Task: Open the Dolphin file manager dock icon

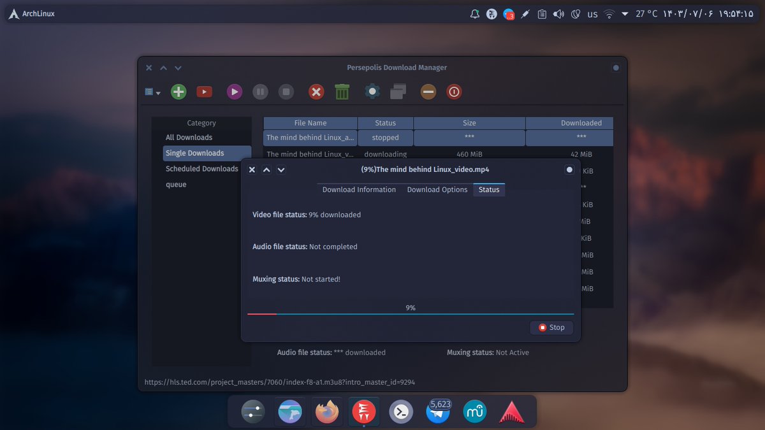Action: pyautogui.click(x=290, y=412)
